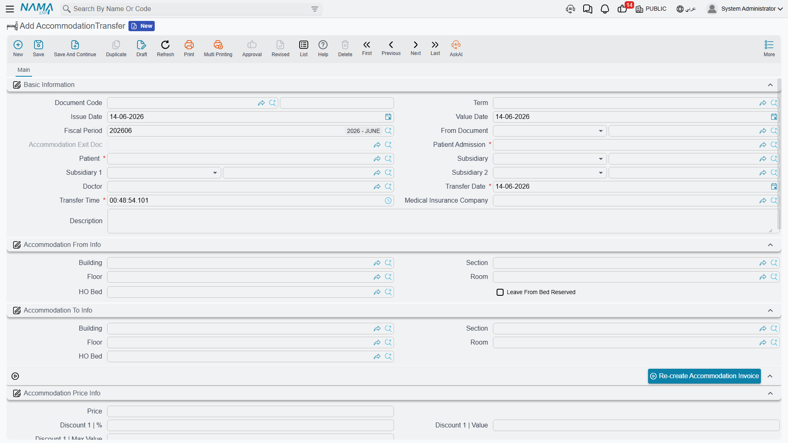Go to the Previous record

tap(391, 48)
